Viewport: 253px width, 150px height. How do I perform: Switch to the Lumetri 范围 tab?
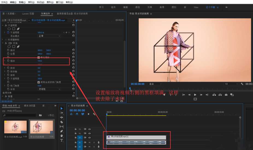[28, 14]
